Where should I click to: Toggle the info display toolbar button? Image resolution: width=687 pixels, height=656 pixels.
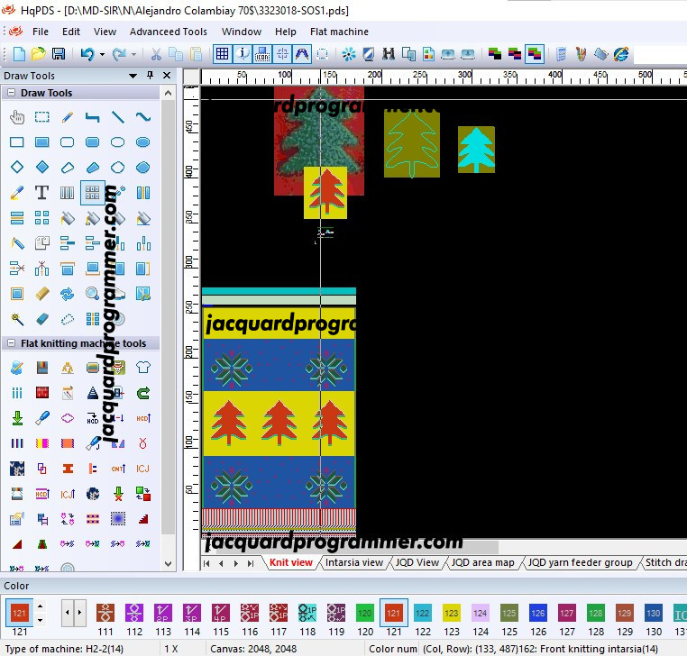coord(242,54)
